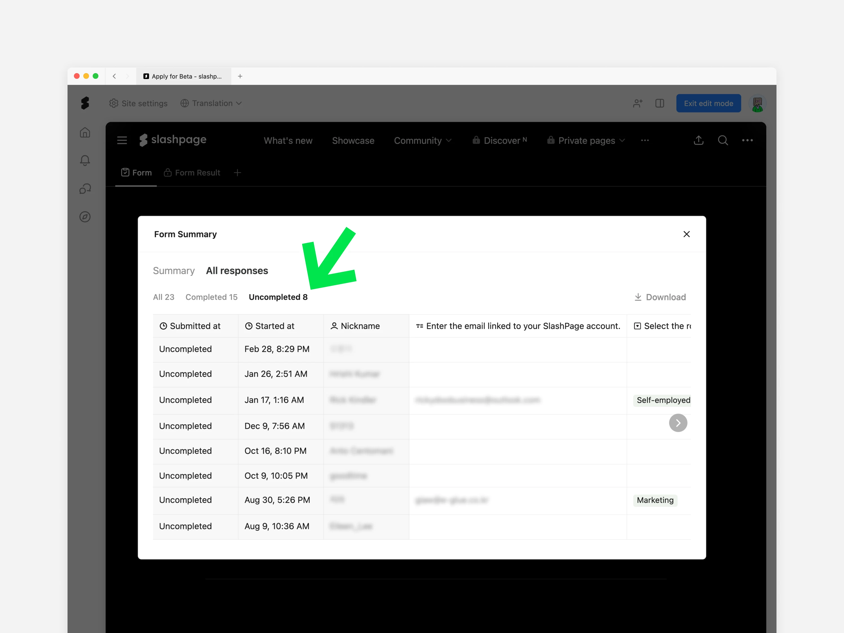Expand the Translation dropdown
844x633 pixels.
211,104
